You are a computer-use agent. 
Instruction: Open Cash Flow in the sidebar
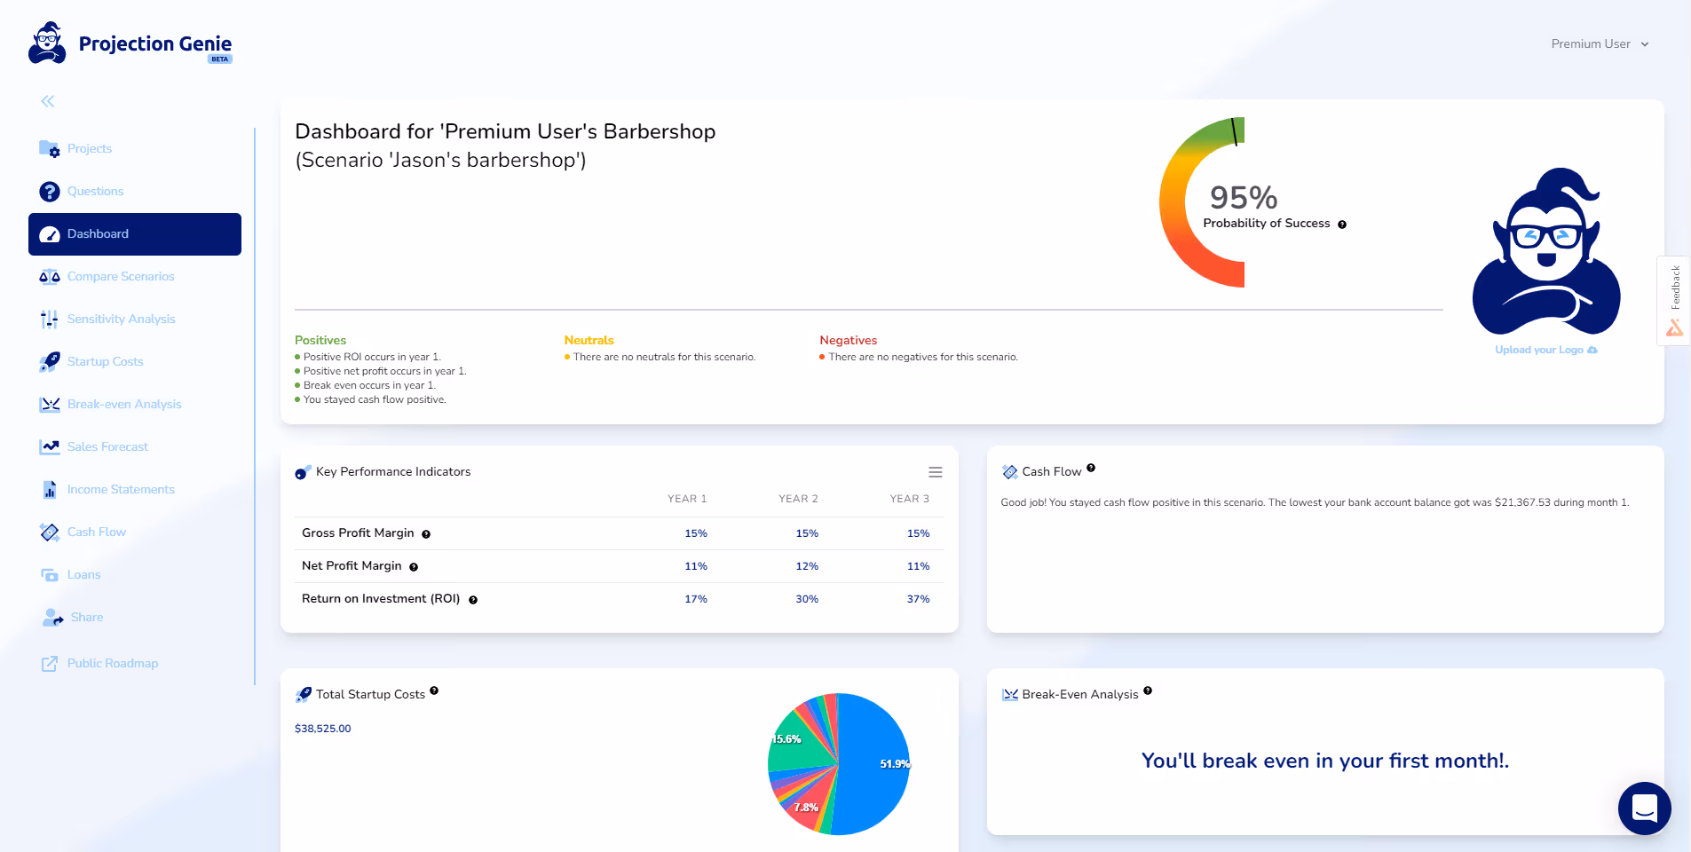[97, 532]
